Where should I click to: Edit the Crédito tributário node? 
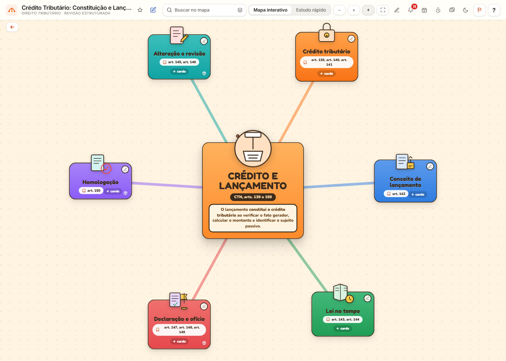pyautogui.click(x=351, y=39)
